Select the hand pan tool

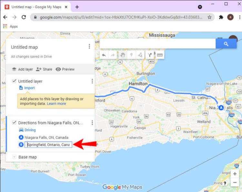click(123, 55)
